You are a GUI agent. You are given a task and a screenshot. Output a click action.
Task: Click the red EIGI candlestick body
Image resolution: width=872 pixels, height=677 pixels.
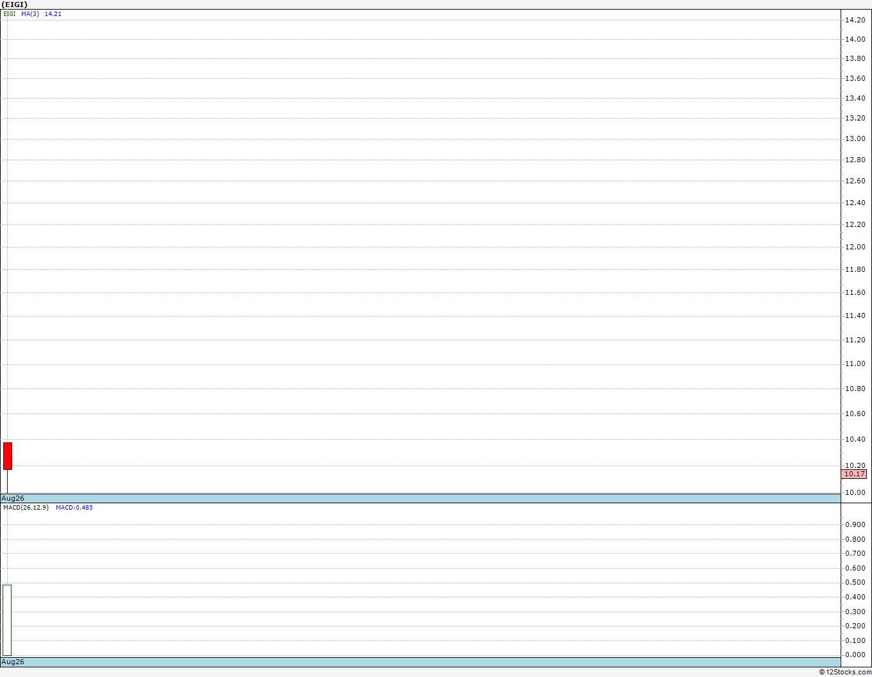click(x=8, y=456)
